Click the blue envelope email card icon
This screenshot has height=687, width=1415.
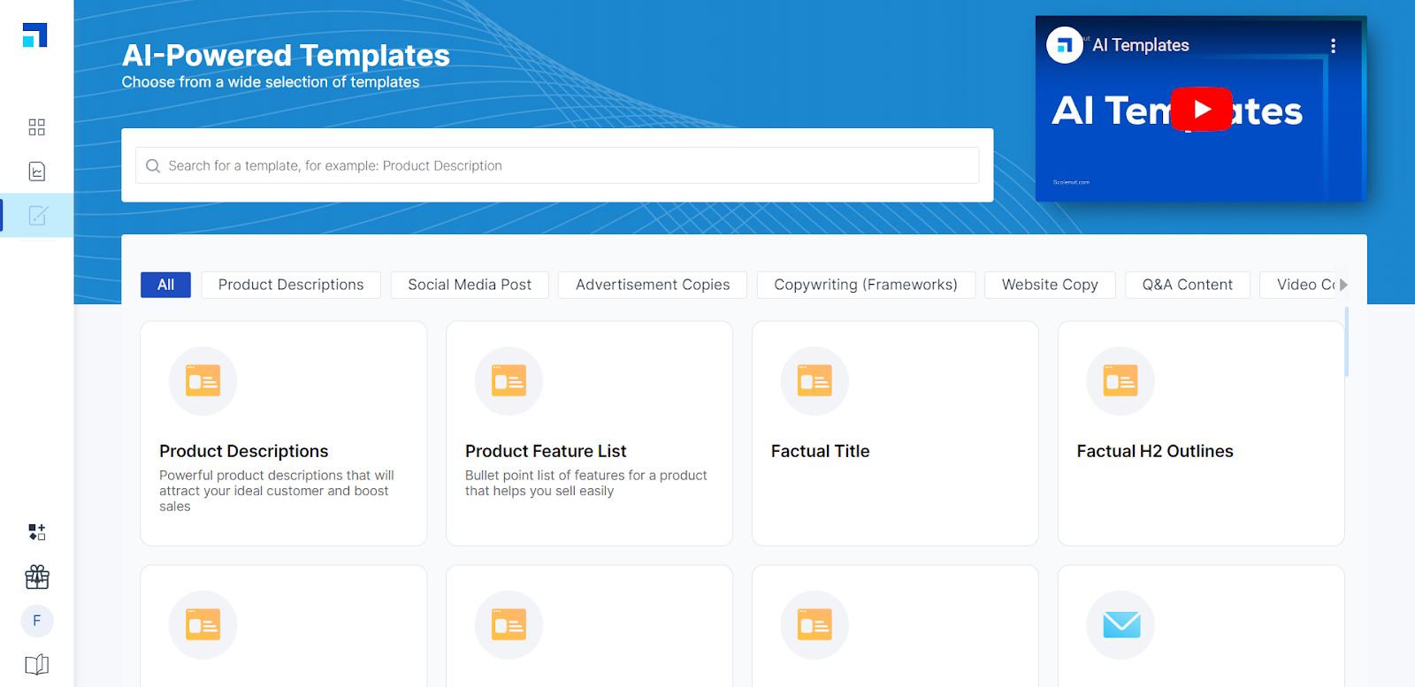(1121, 625)
